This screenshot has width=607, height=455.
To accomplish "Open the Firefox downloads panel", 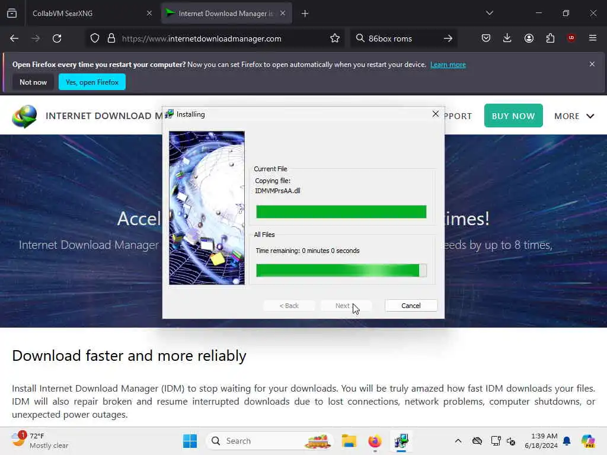I will coord(507,38).
